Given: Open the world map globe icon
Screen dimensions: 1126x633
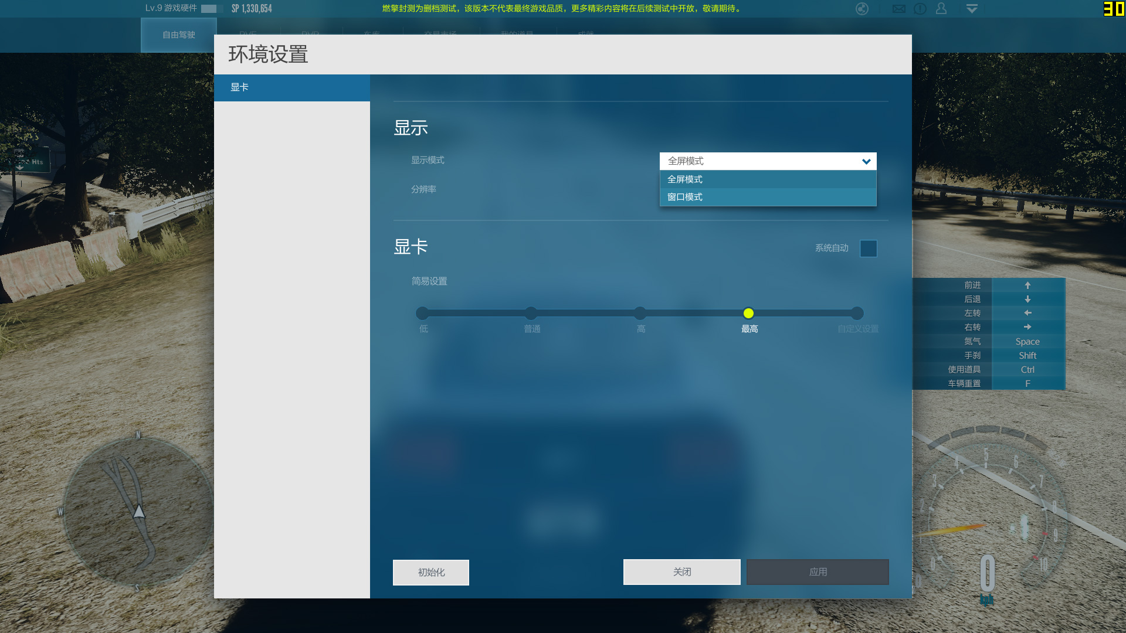Looking at the screenshot, I should [x=862, y=9].
